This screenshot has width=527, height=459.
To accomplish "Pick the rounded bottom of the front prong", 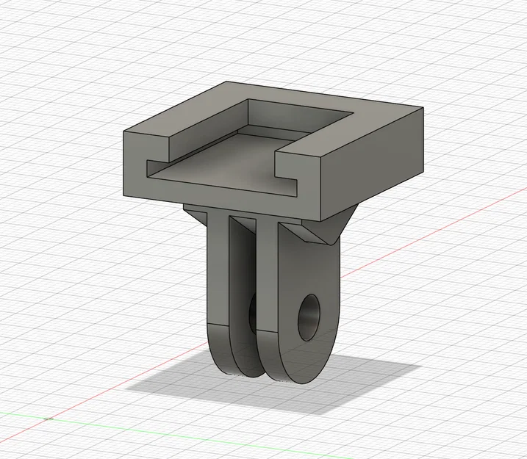I will (269, 357).
